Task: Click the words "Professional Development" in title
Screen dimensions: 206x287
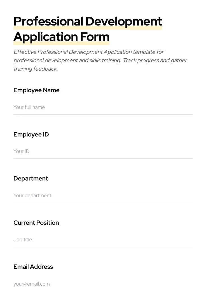Action: click(x=88, y=21)
